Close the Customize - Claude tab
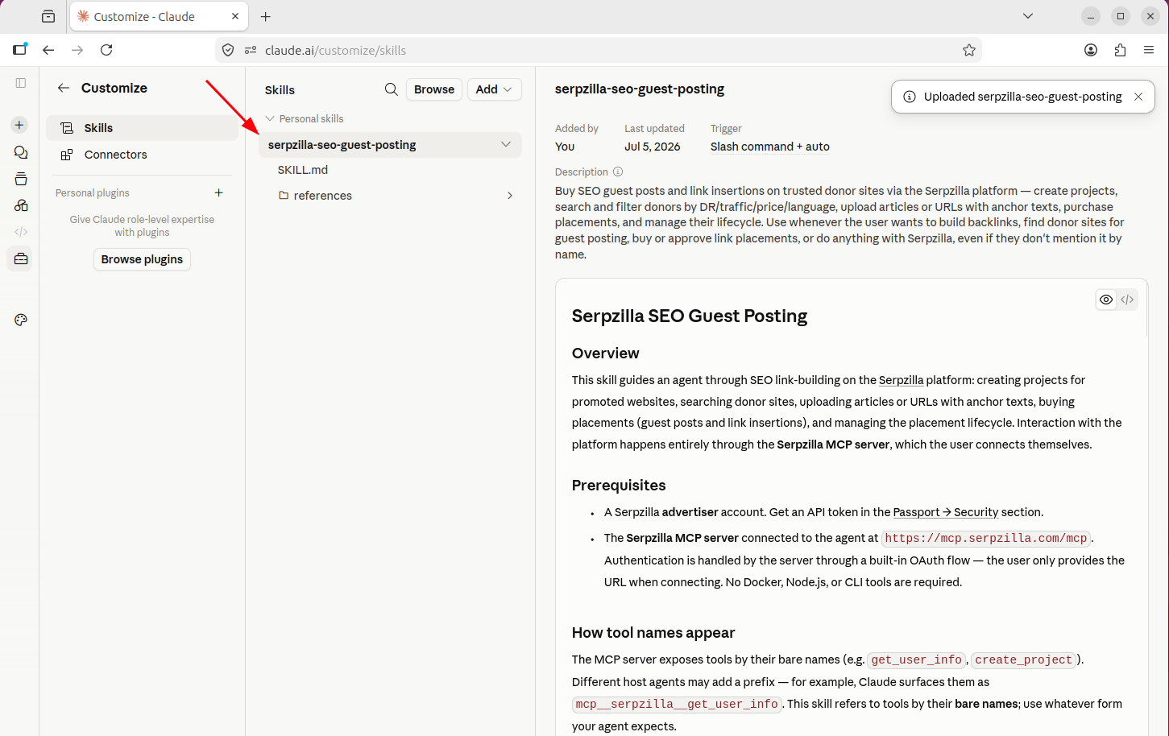1169x736 pixels. pos(235,16)
